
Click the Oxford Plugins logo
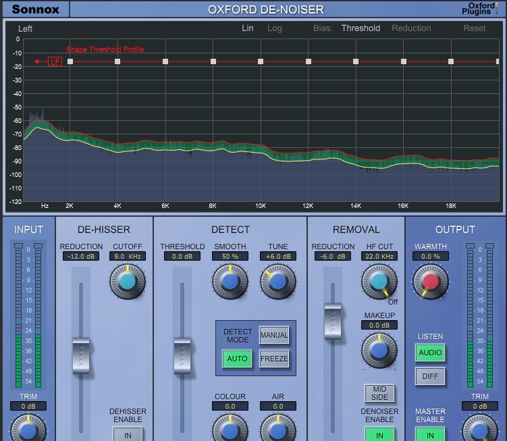(480, 9)
